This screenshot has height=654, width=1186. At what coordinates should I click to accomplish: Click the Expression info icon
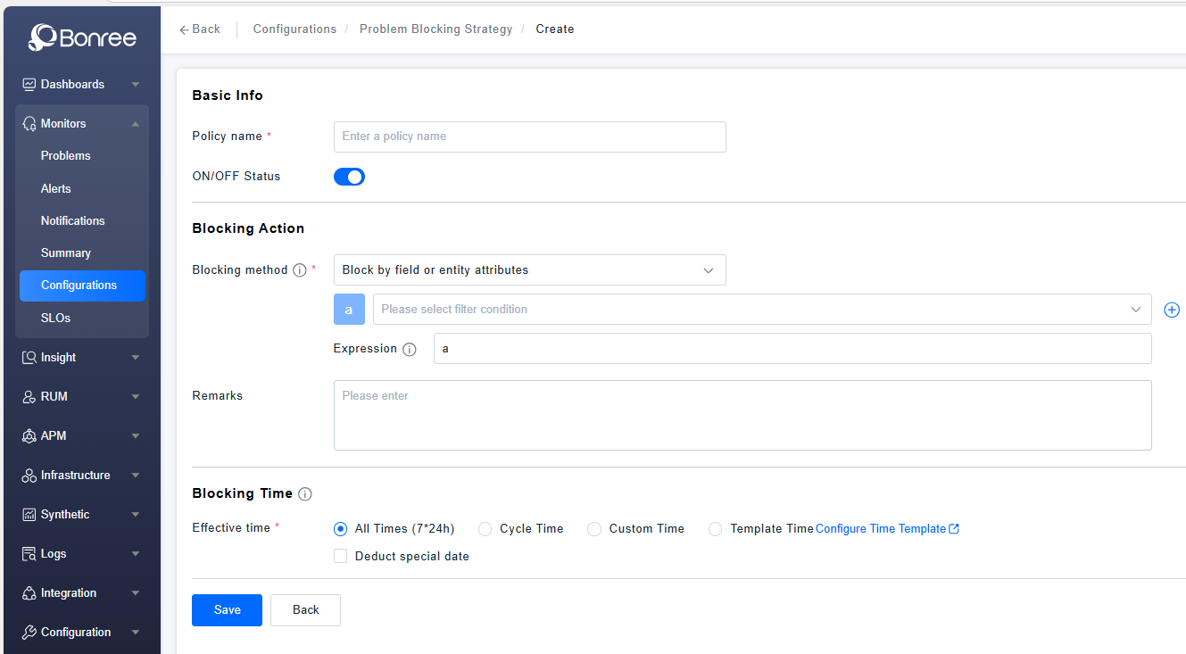click(x=410, y=350)
